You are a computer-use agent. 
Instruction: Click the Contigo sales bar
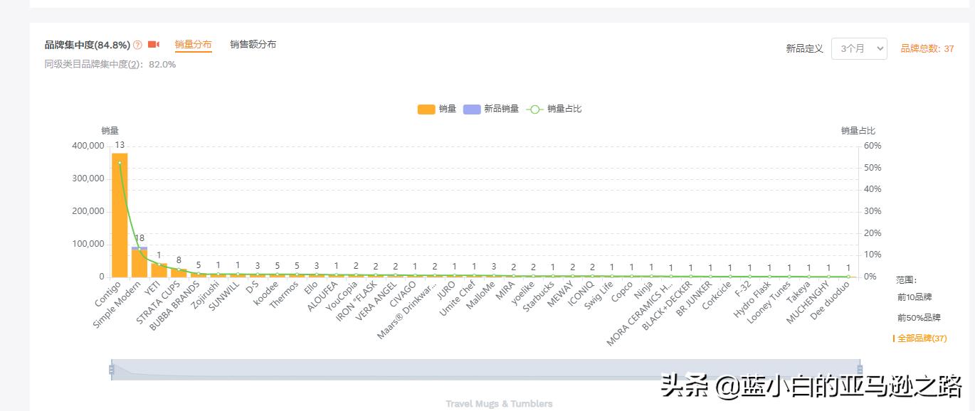[x=120, y=213]
